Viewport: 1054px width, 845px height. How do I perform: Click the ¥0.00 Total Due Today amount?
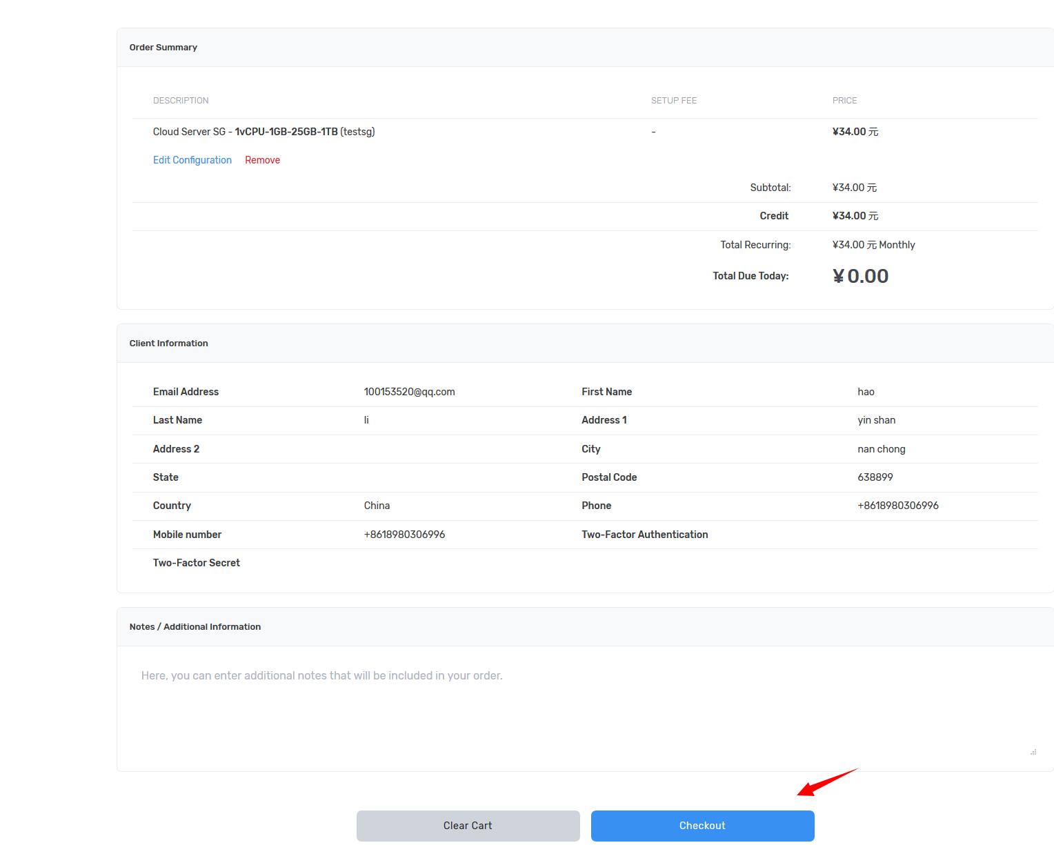pyautogui.click(x=860, y=277)
